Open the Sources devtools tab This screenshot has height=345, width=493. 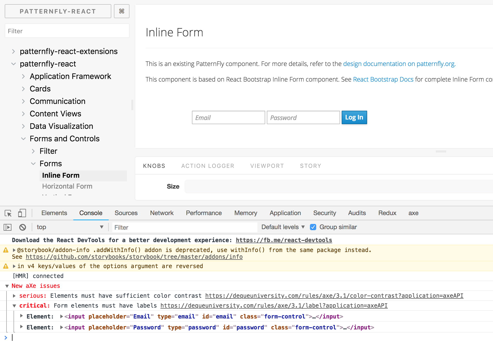(126, 213)
